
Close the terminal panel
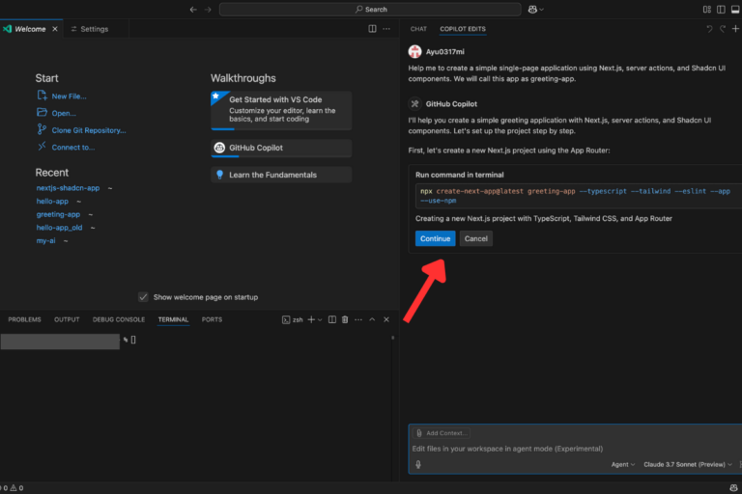386,319
